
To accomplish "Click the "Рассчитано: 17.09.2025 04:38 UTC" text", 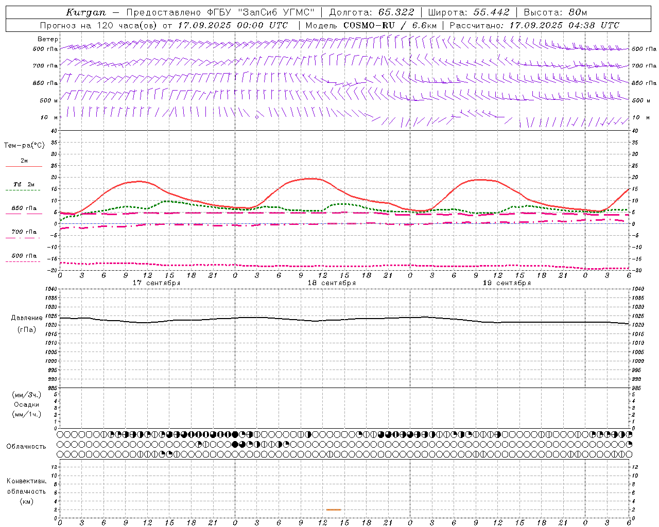I will [534, 25].
